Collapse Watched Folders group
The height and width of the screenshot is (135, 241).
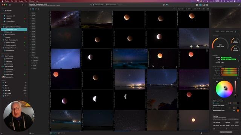click(x=2, y=35)
